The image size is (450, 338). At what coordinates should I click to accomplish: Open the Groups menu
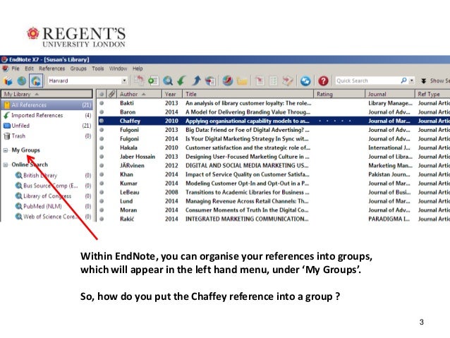pos(78,68)
